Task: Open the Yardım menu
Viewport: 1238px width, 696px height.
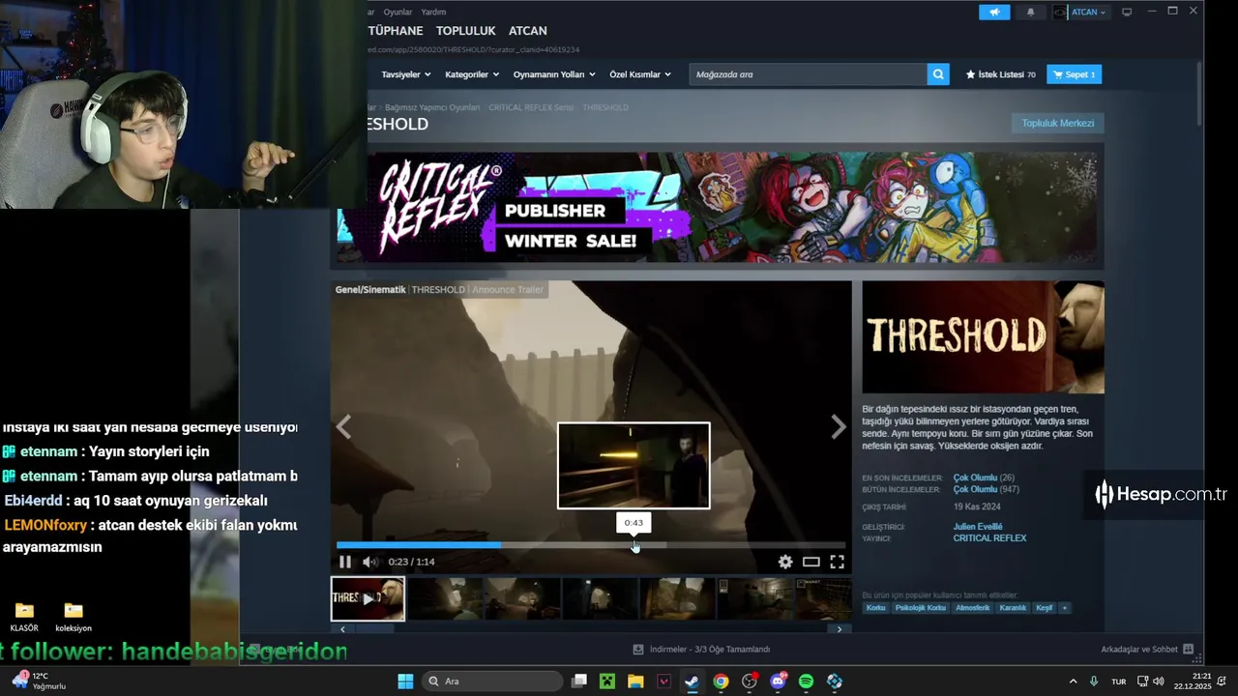Action: [x=433, y=12]
